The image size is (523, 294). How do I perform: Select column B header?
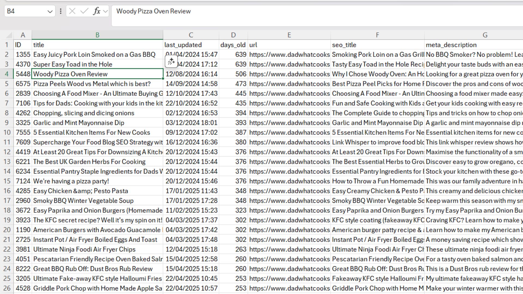point(97,35)
